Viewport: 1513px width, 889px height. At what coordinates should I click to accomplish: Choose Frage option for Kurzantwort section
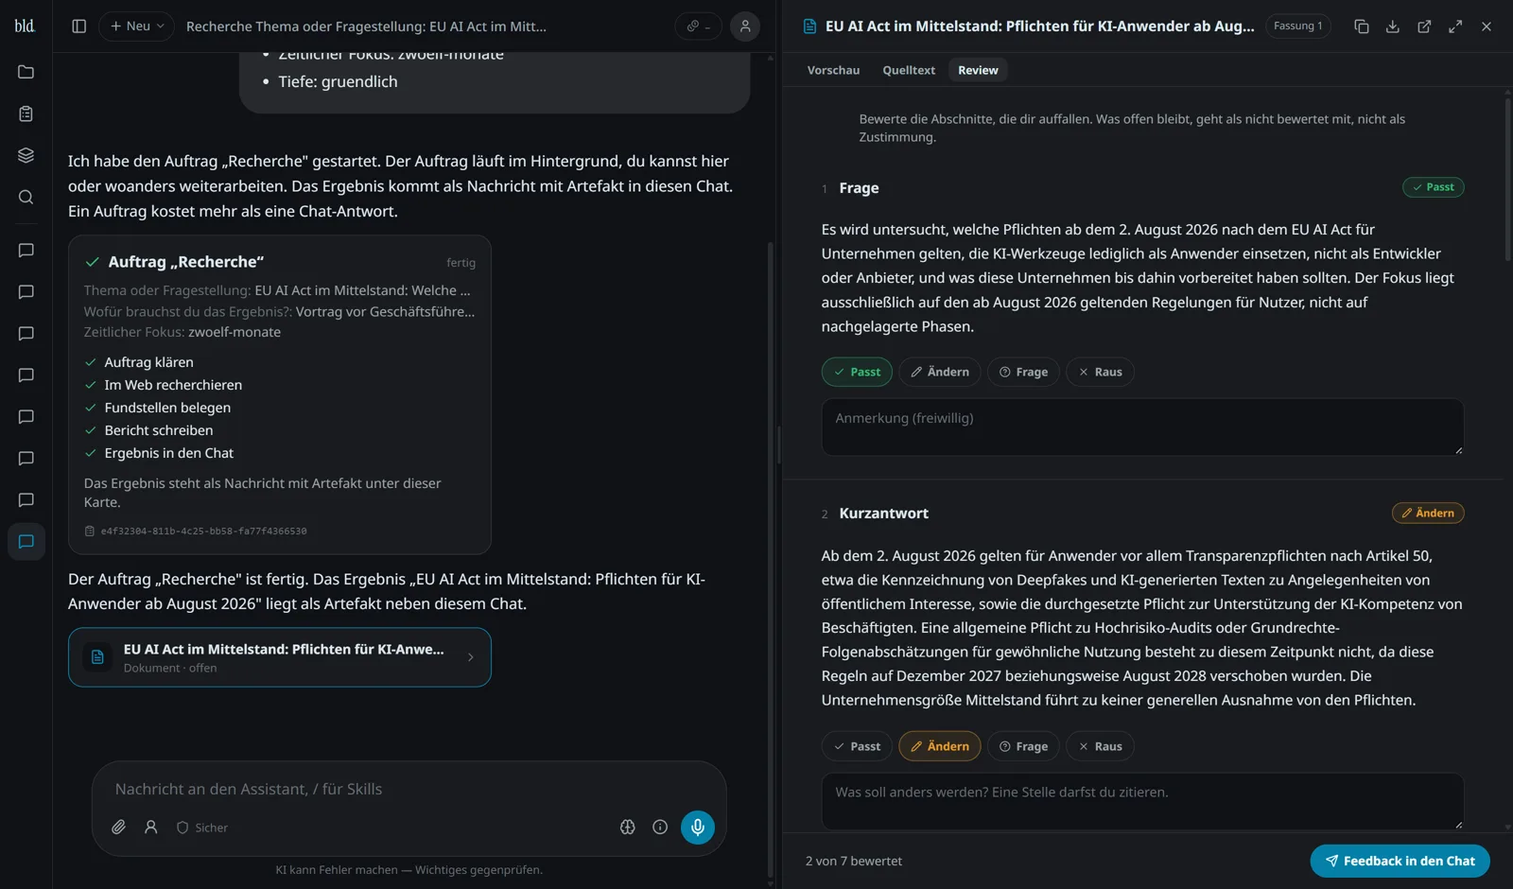point(1023,746)
